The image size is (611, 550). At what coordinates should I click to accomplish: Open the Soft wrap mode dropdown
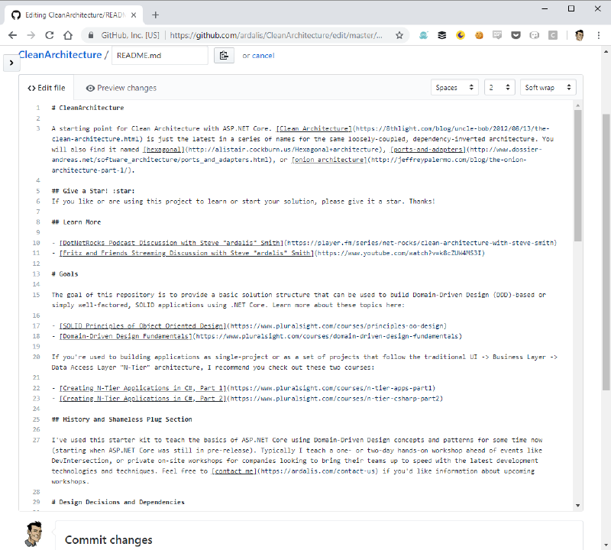(x=548, y=87)
